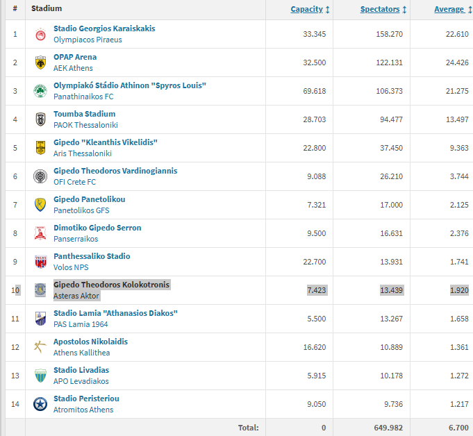This screenshot has width=473, height=436.
Task: Click the PAOK Thessaloniki club crest
Action: pos(40,119)
